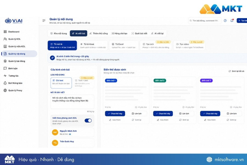The height and width of the screenshot is (165, 247).
Task: Click the ViAI logo
Action: coord(13,21)
